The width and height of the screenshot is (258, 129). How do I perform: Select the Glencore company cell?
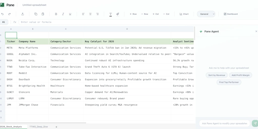(x=33, y=92)
